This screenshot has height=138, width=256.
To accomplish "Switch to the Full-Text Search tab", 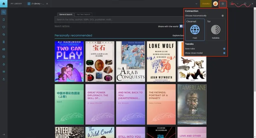I will pyautogui.click(x=83, y=14).
